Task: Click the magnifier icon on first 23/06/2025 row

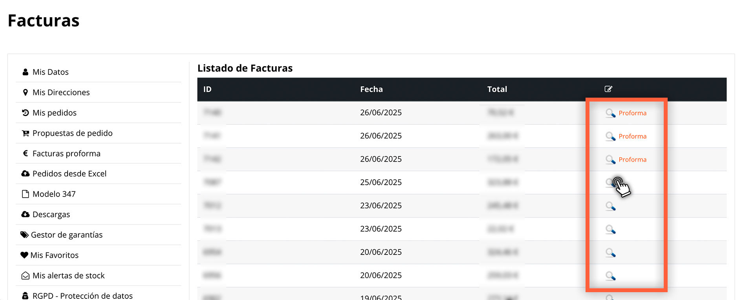Action: [x=610, y=206]
